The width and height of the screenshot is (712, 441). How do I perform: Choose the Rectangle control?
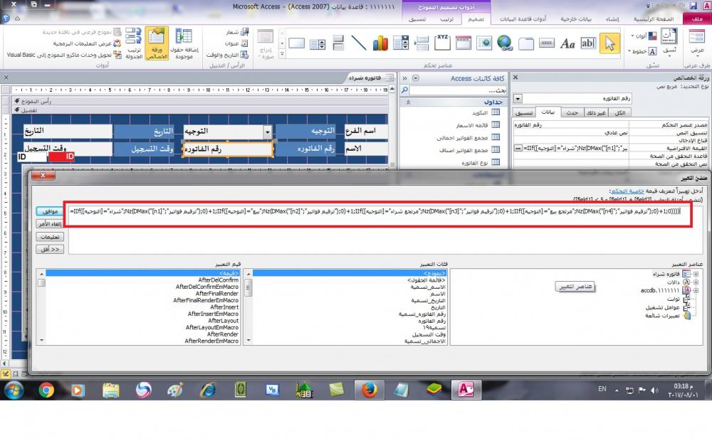pos(296,43)
